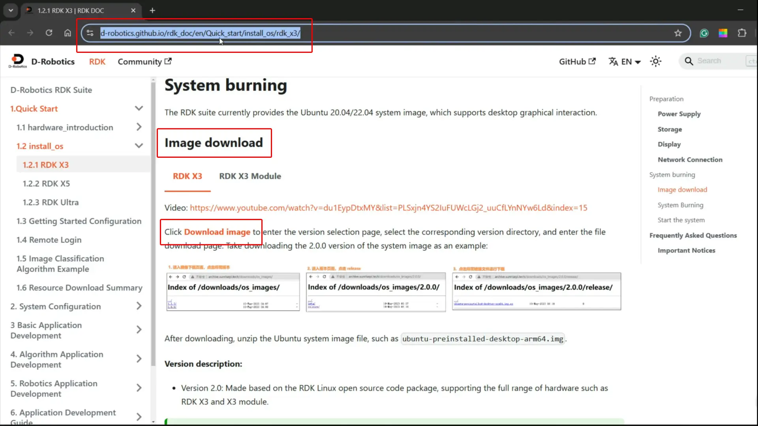Open the colorful grid extension icon

(723, 33)
